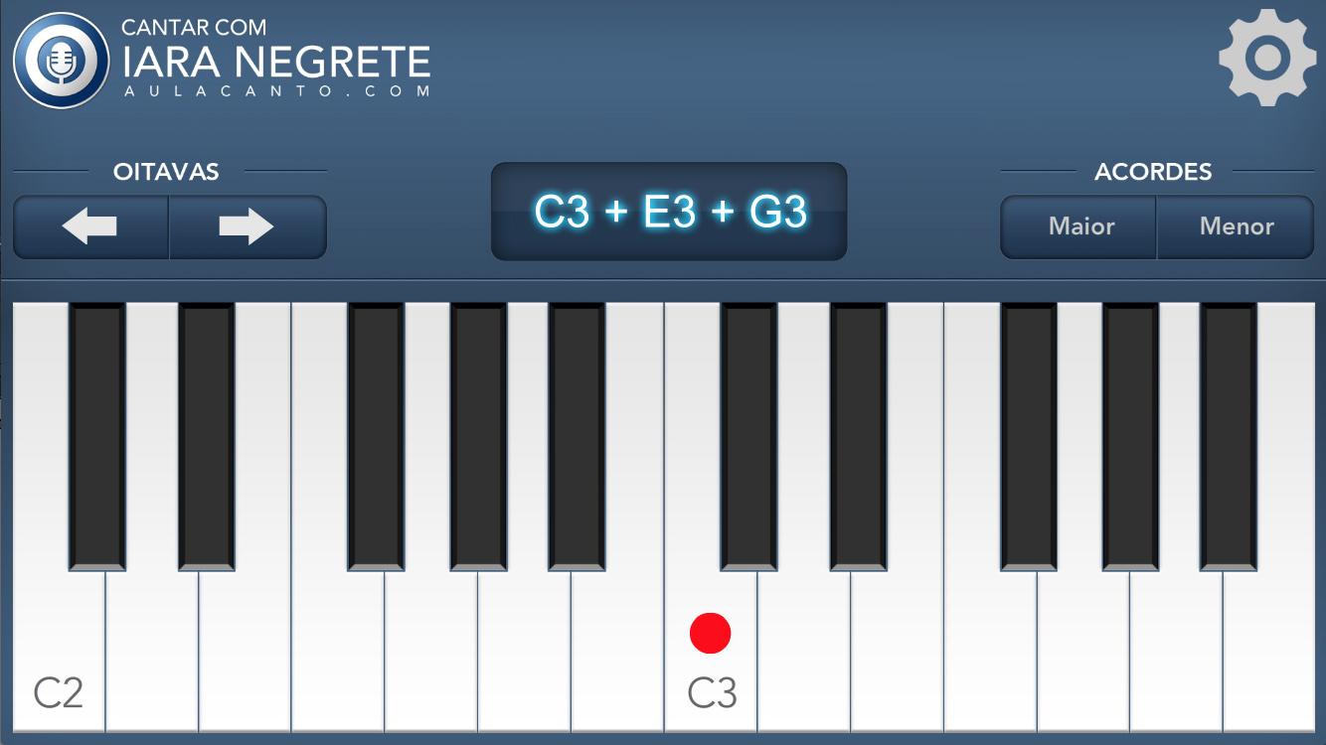Tap the microphone logo icon

(x=62, y=61)
